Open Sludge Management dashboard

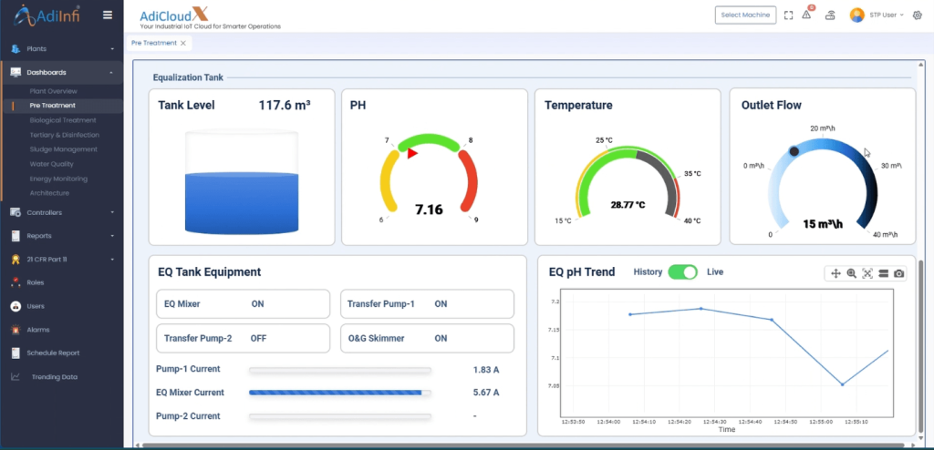pyautogui.click(x=63, y=149)
